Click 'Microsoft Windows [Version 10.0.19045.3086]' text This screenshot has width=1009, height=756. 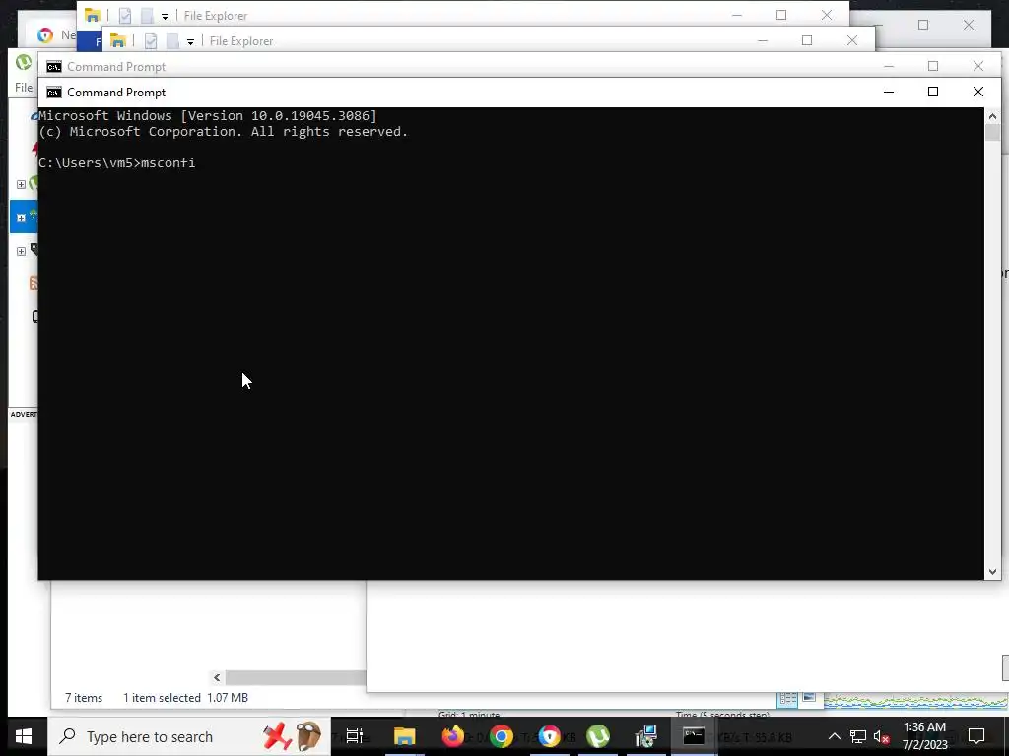point(208,116)
